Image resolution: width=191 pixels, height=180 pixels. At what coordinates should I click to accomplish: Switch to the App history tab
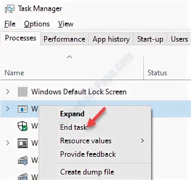coord(111,39)
